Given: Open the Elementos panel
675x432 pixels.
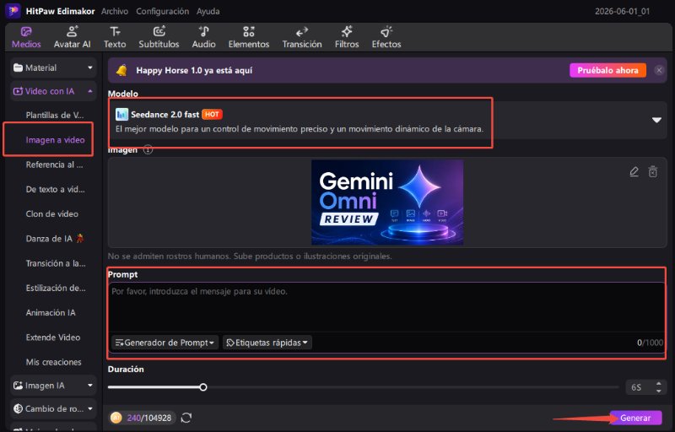Looking at the screenshot, I should pos(249,37).
